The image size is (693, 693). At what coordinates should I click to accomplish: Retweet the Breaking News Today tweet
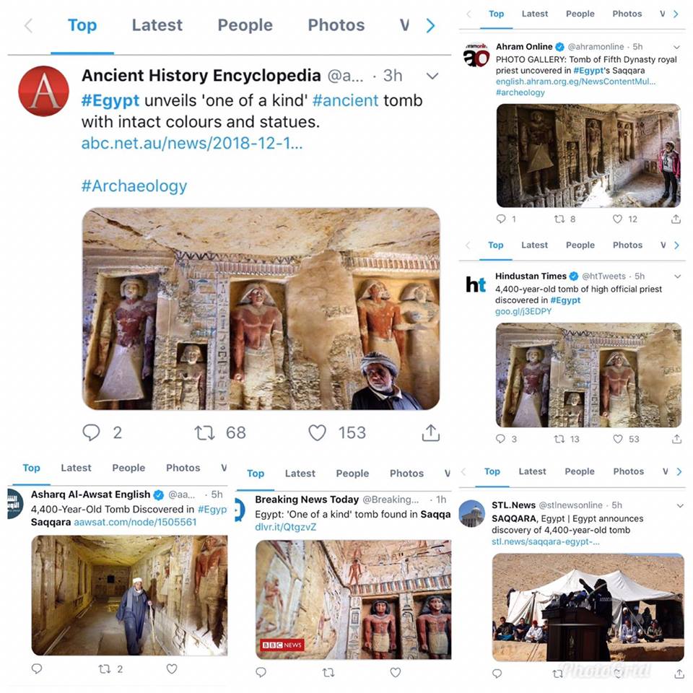point(328,672)
